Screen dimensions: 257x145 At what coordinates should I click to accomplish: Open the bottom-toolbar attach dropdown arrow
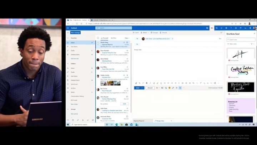(159, 88)
